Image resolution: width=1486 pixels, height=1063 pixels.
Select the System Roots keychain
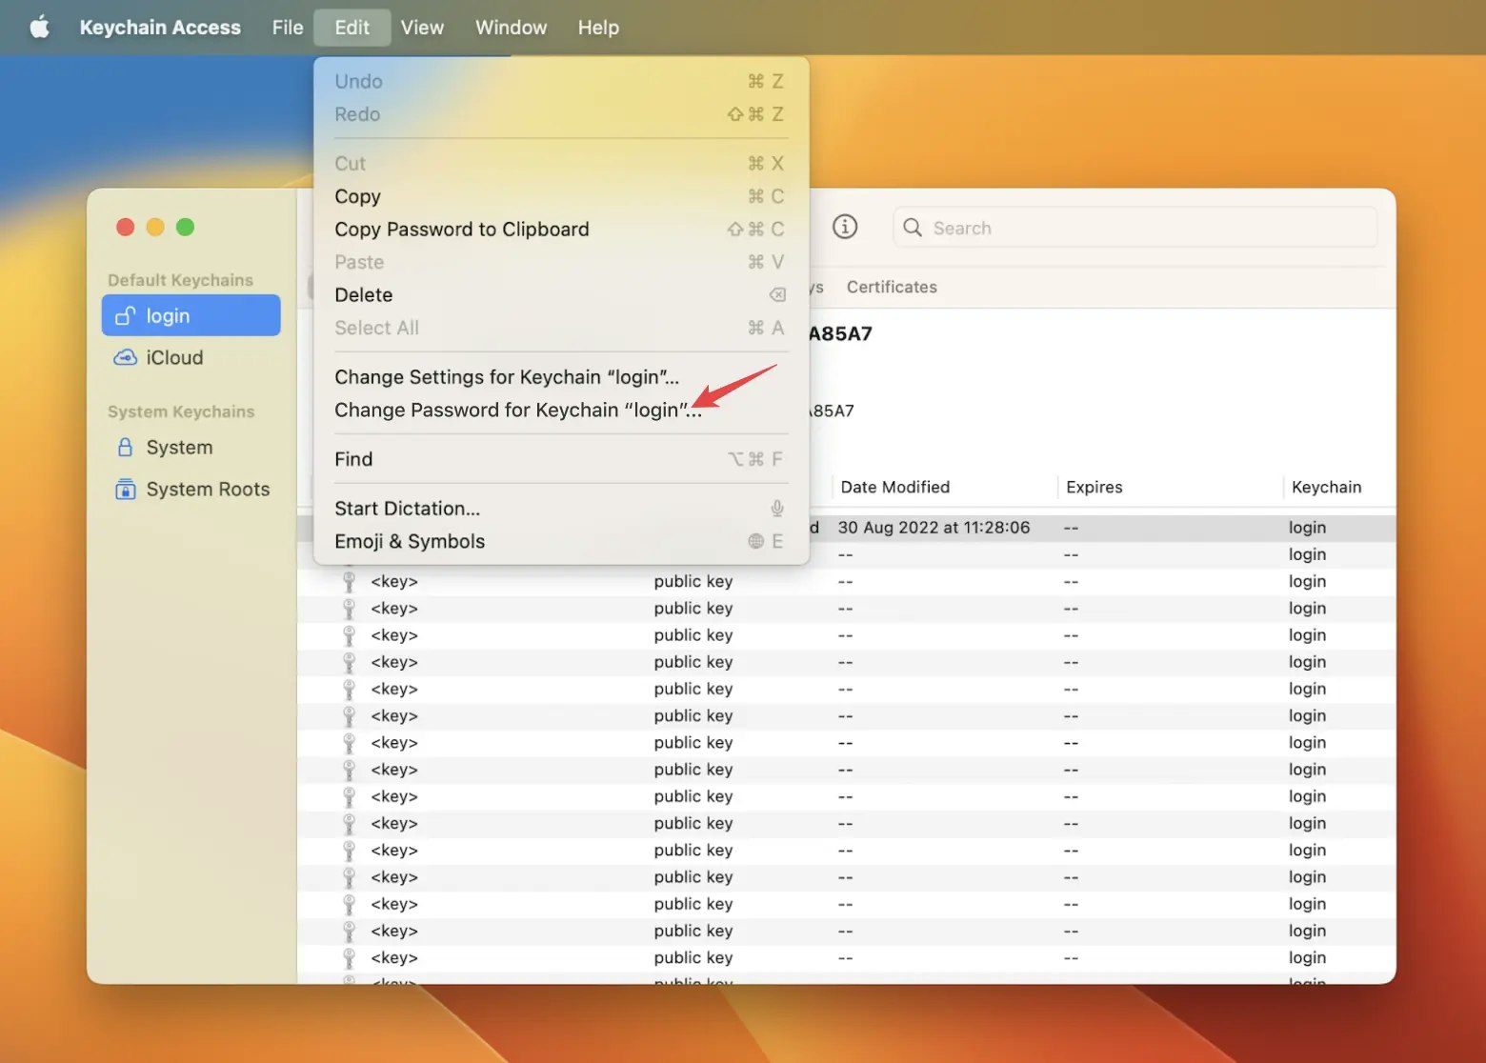[191, 489]
